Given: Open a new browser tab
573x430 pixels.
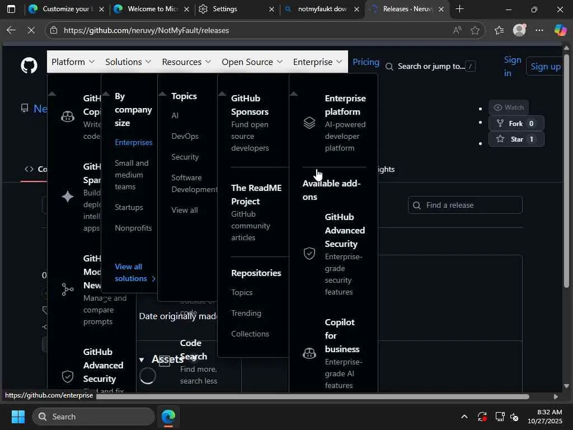Looking at the screenshot, I should [x=460, y=9].
